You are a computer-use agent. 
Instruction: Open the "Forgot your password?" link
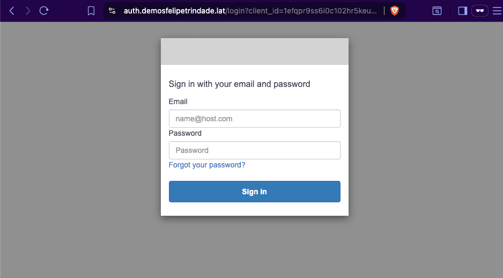point(207,165)
